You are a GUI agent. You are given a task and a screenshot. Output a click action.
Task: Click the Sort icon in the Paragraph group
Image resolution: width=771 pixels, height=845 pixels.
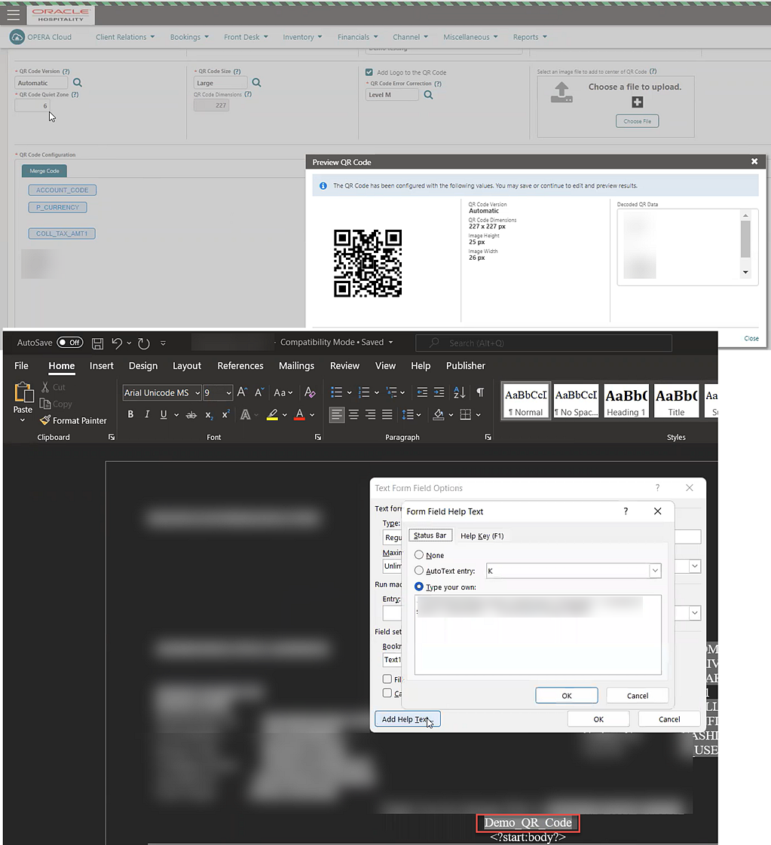(x=460, y=392)
